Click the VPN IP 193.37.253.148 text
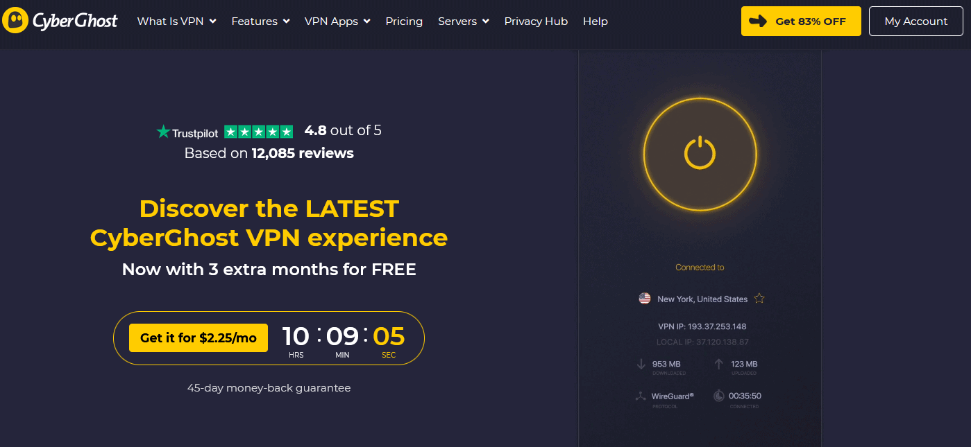971x447 pixels. pos(702,326)
